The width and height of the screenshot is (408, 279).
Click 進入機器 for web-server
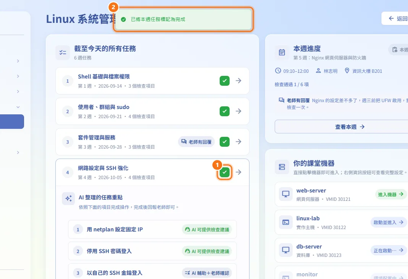point(391,194)
